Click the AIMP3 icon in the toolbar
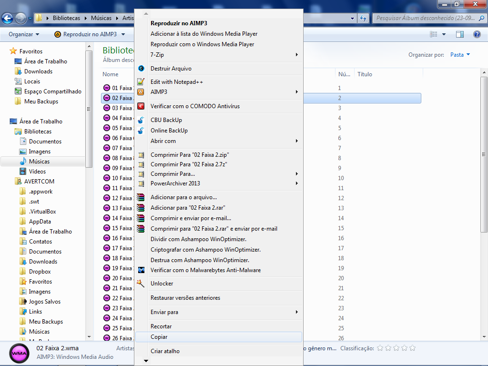This screenshot has width=488, height=366. coord(58,34)
